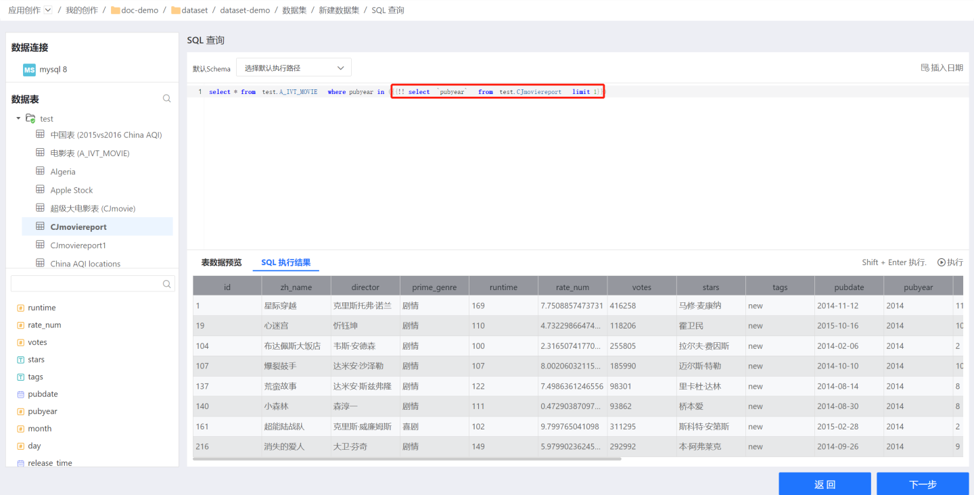Open the 选择默认执行路径 schema dropdown

(x=294, y=68)
